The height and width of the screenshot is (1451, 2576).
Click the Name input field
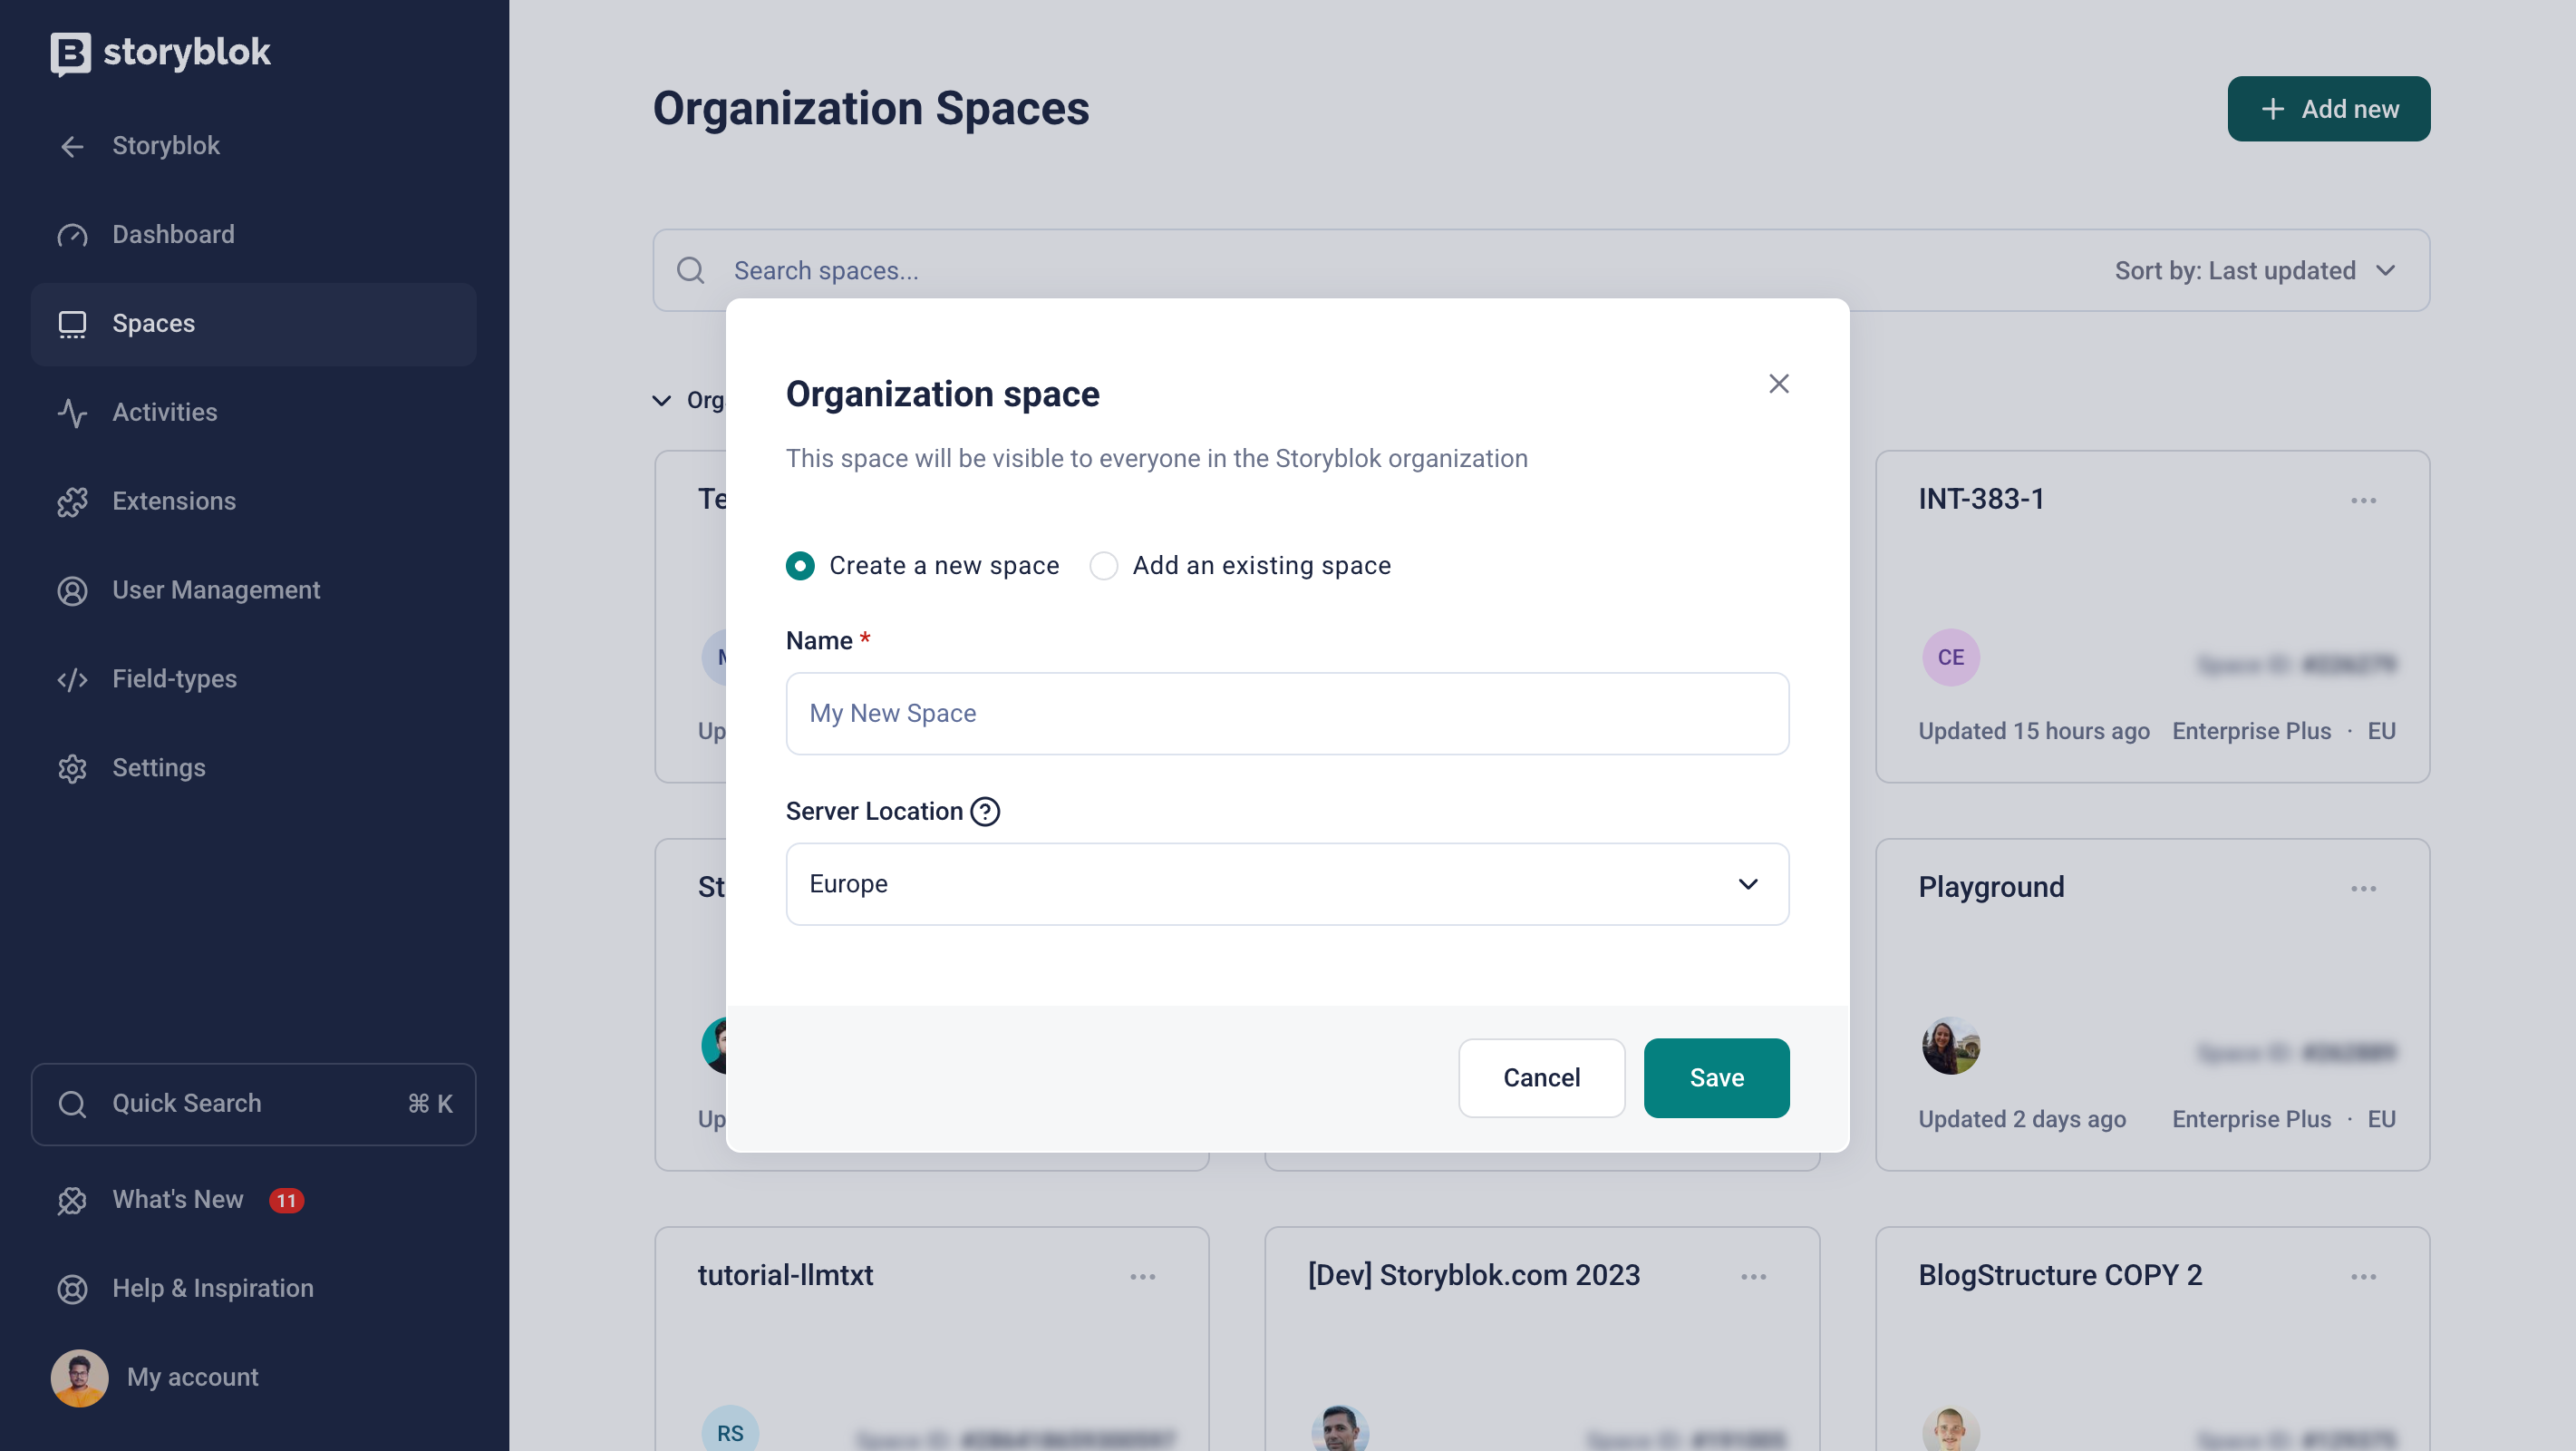pos(1287,714)
